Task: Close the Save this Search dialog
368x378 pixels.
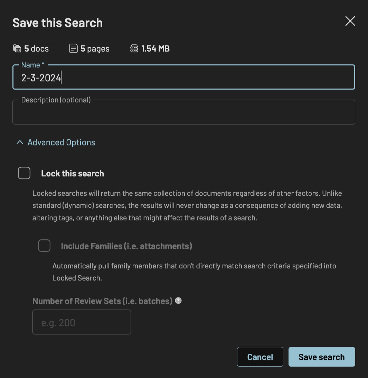Action: 350,21
